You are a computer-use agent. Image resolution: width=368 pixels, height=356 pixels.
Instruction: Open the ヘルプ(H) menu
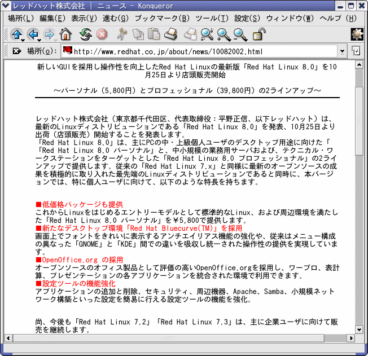click(338, 18)
